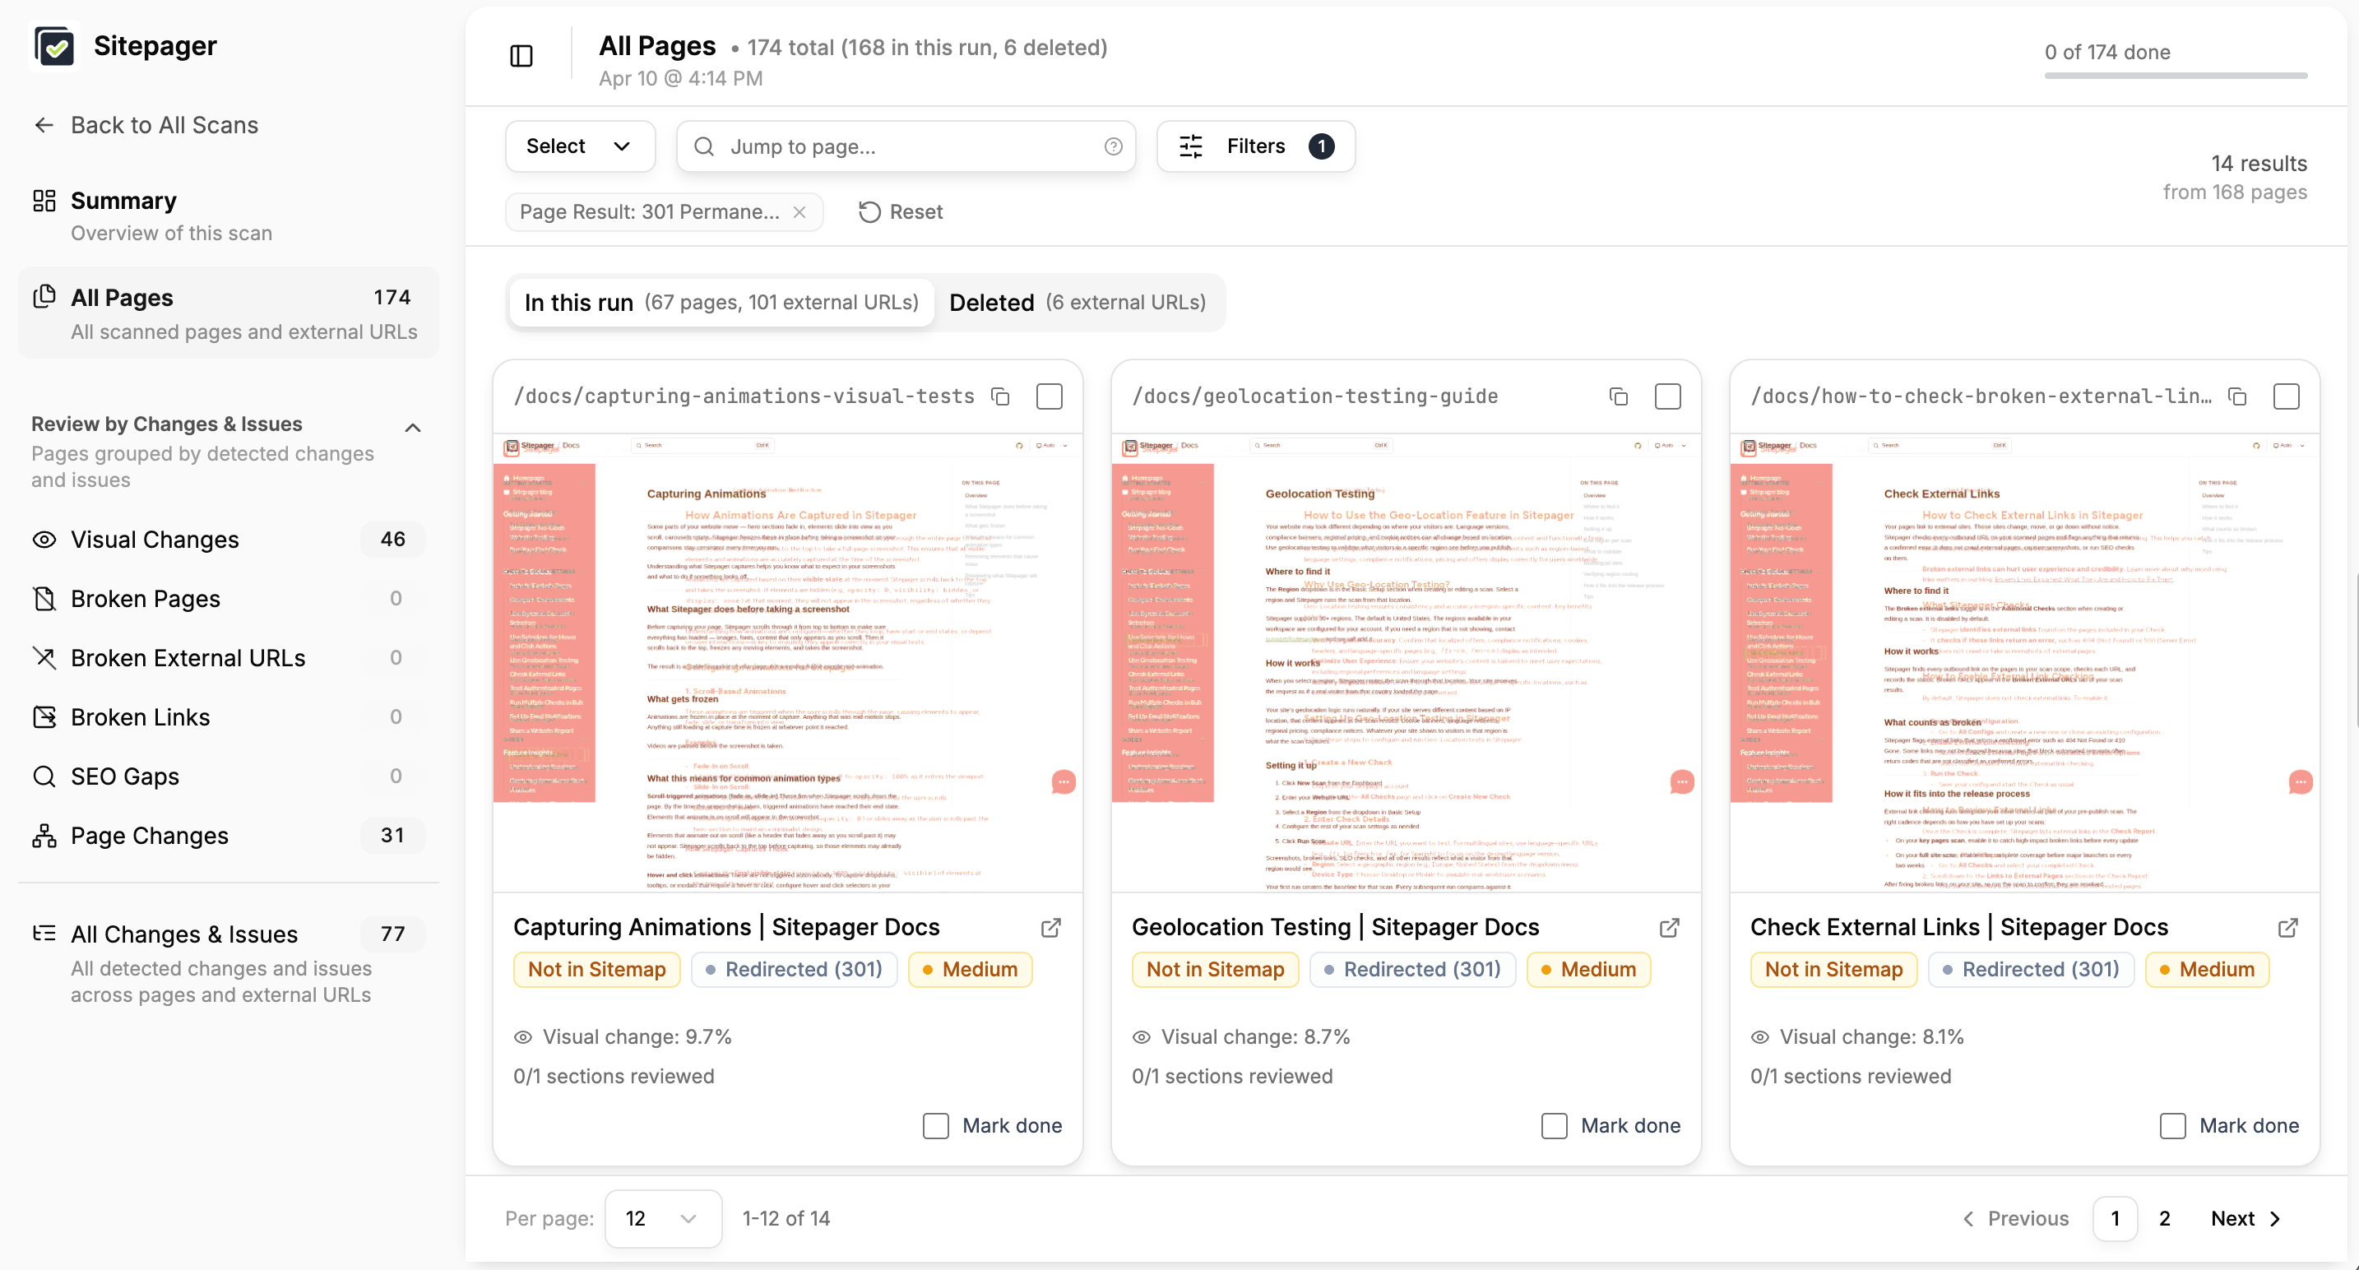Open Broken External URLs section
Viewport: 2359px width, 1270px height.
pos(187,656)
